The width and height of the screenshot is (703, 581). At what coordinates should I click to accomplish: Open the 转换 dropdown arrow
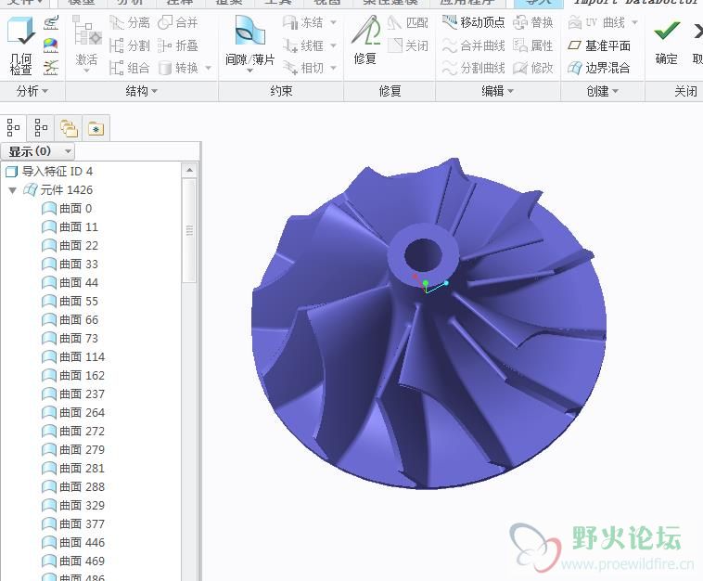[x=208, y=68]
